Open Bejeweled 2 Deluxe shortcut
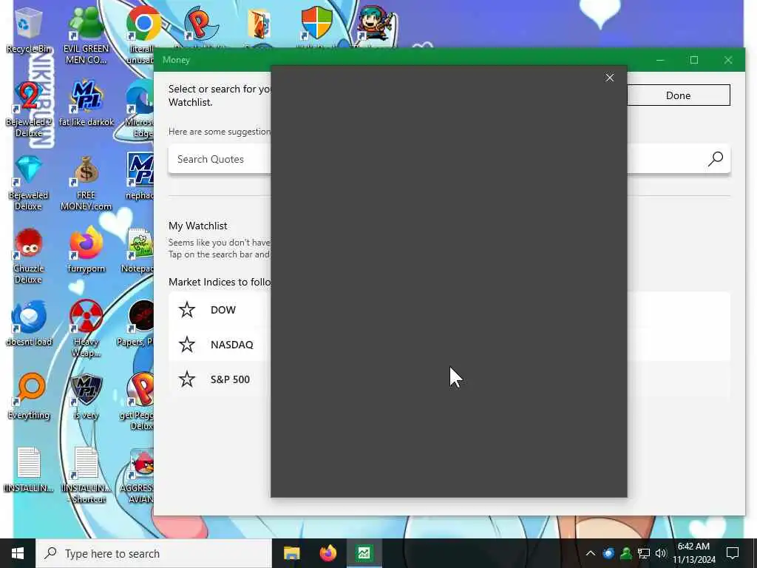 [29, 109]
